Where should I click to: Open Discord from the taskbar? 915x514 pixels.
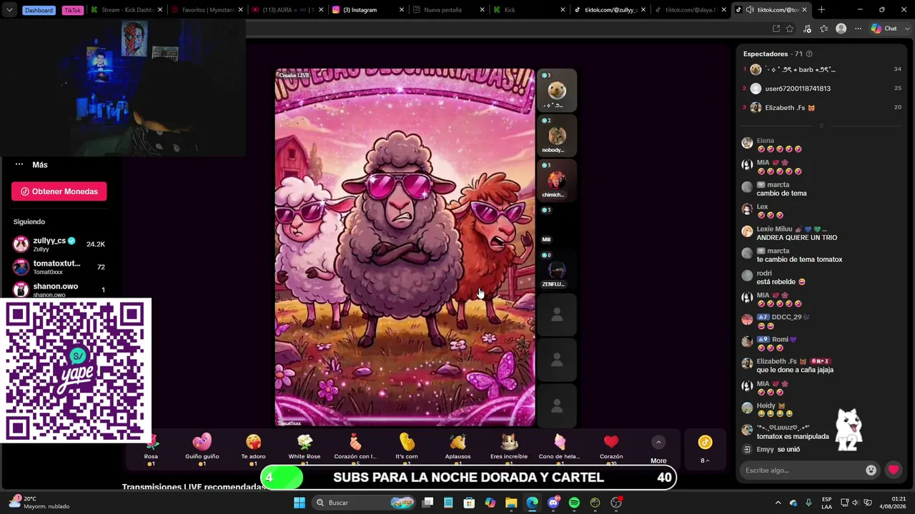click(553, 503)
